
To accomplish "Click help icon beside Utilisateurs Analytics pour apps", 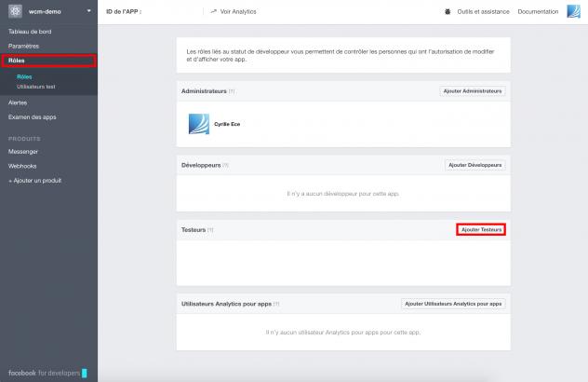I will pyautogui.click(x=277, y=304).
